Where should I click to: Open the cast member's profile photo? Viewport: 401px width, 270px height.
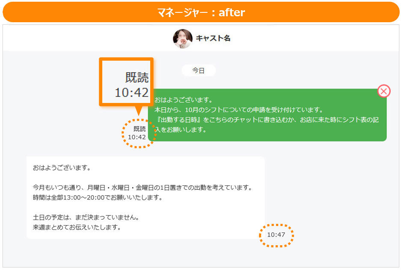(x=183, y=38)
